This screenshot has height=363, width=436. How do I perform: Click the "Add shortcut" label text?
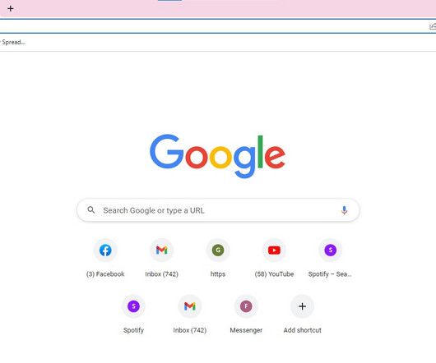pyautogui.click(x=302, y=330)
